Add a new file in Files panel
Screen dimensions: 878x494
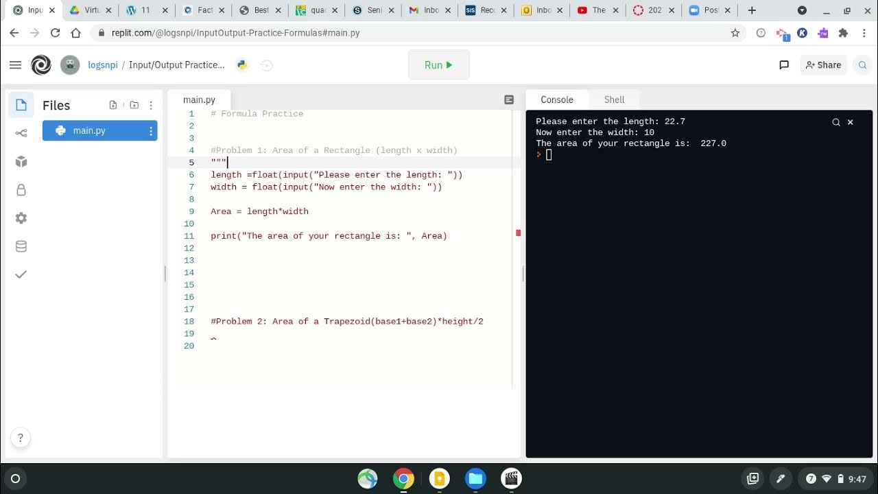click(x=113, y=105)
